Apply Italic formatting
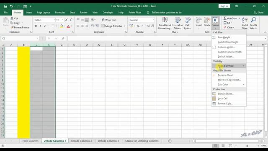The image size is (268, 151). pos(40,26)
